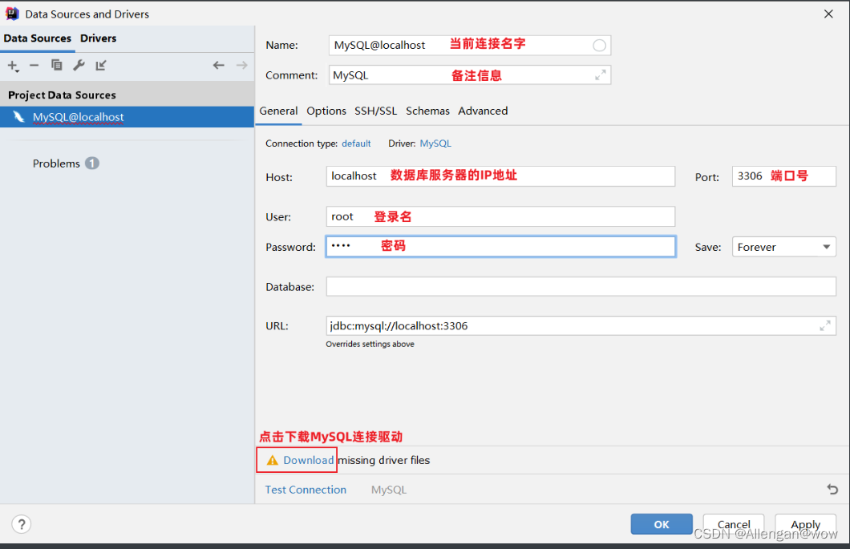The height and width of the screenshot is (549, 850).
Task: Open the Options tab
Action: 326,111
